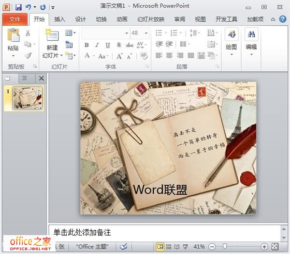Open the 文件 File tab

click(x=15, y=19)
